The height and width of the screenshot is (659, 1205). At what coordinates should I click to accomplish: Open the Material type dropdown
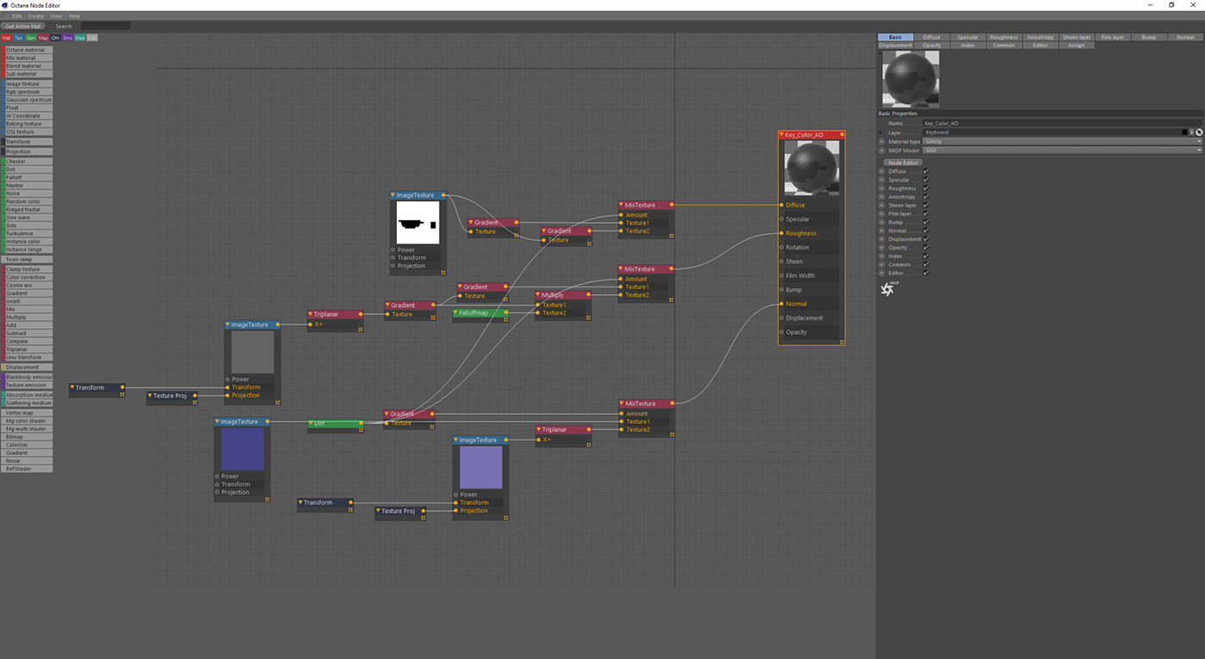tap(1062, 141)
